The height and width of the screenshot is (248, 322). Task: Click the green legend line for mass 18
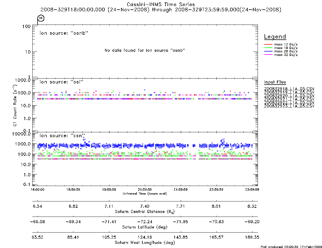268,48
